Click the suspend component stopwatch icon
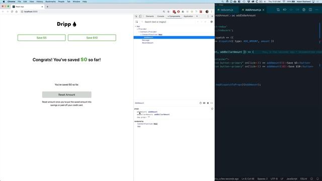This screenshot has height=181, width=322. click(x=200, y=103)
